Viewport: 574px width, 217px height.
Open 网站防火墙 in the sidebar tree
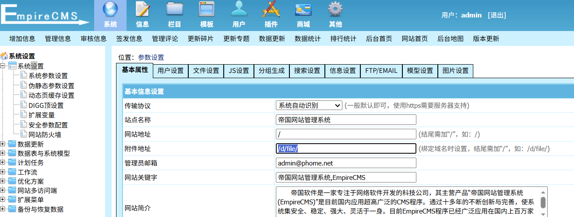pyautogui.click(x=45, y=134)
